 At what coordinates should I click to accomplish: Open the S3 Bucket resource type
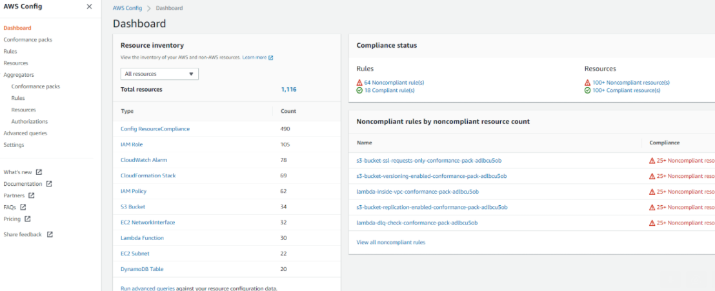click(x=133, y=206)
